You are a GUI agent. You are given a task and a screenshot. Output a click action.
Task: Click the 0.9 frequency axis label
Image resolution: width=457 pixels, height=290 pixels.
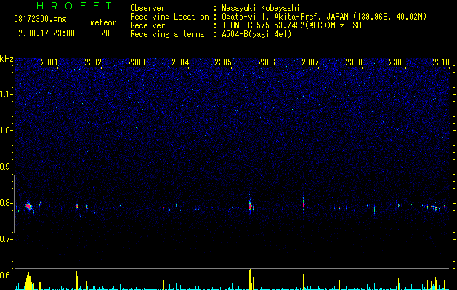point(7,167)
